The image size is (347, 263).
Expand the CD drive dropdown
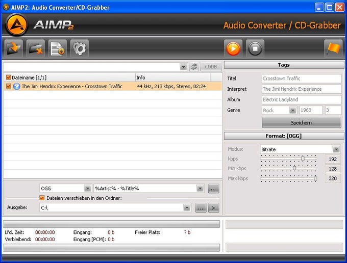point(184,67)
